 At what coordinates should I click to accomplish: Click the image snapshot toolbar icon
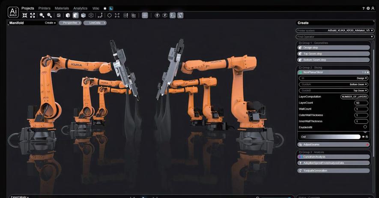click(59, 15)
